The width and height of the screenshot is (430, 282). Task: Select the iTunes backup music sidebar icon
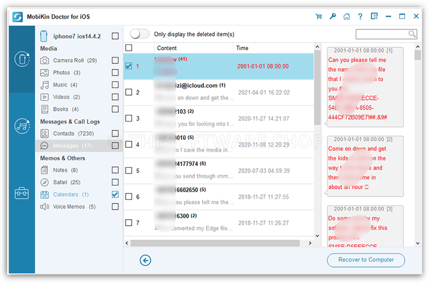[22, 126]
